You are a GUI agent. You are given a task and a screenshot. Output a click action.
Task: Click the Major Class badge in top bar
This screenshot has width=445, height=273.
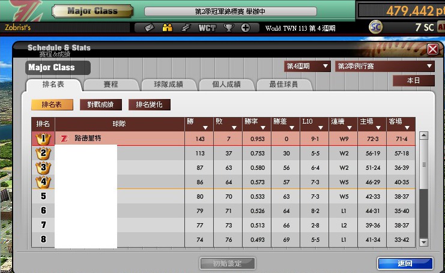tap(92, 11)
